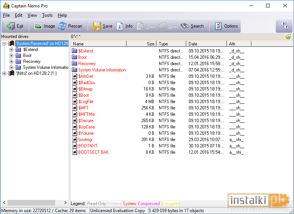Sort by the Attr column header
Image resolution: width=294 pixels, height=214 pixels.
point(239,44)
